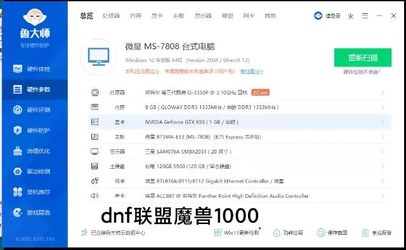Image resolution: width=406 pixels, height=250 pixels.
Task: Open 功耗估算 power estimate
Action: tap(288, 233)
